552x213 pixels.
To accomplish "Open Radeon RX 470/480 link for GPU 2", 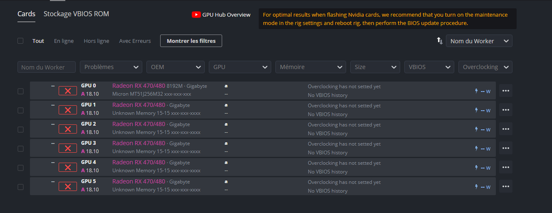I will pyautogui.click(x=139, y=124).
